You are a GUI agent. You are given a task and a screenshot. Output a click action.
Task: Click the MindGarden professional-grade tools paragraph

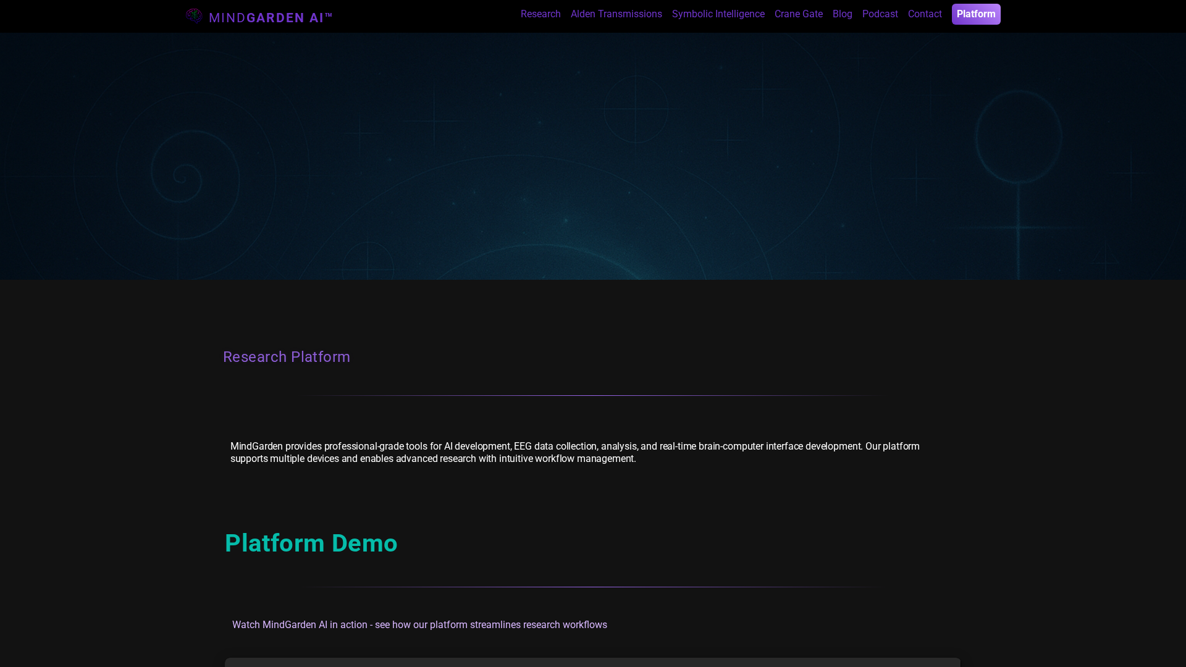tap(574, 452)
